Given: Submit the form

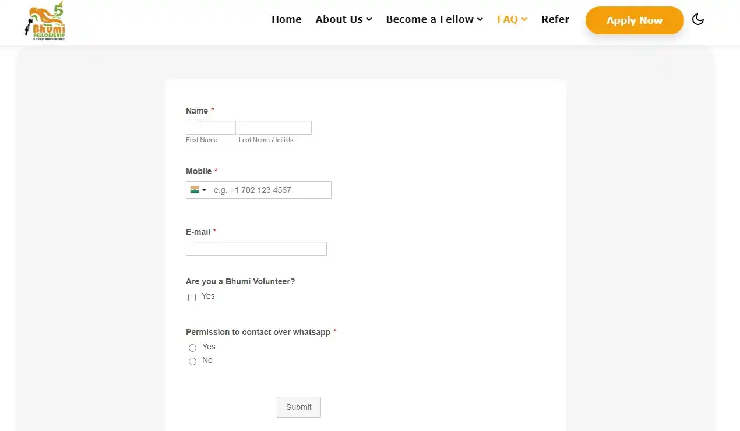Looking at the screenshot, I should [298, 407].
